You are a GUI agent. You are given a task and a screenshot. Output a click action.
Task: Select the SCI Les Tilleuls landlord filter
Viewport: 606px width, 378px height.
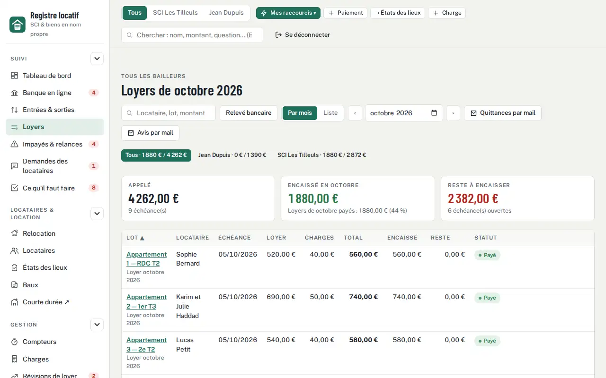pos(175,13)
